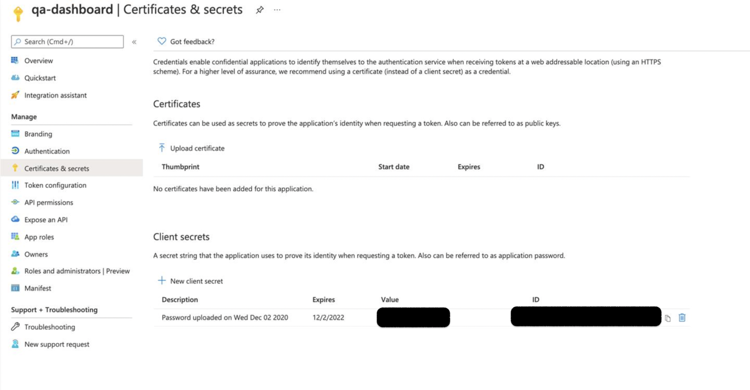Image resolution: width=750 pixels, height=390 pixels.
Task: Select Authentication under Manage
Action: (47, 151)
